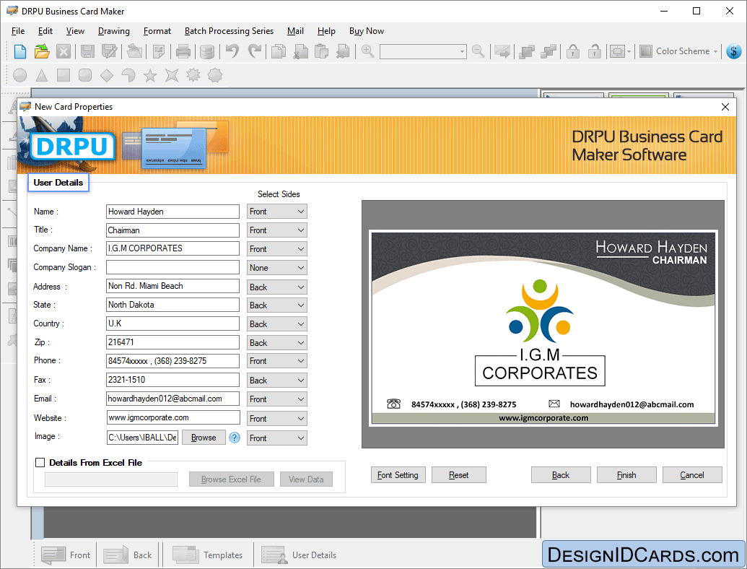
Task: Open the Buy Now menu
Action: point(367,31)
